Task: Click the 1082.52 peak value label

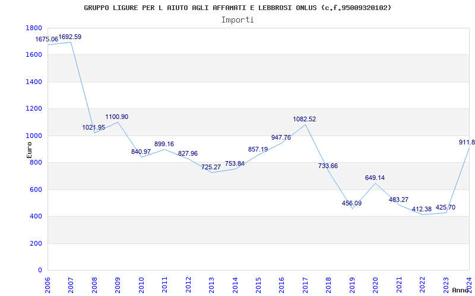Action: [x=305, y=119]
